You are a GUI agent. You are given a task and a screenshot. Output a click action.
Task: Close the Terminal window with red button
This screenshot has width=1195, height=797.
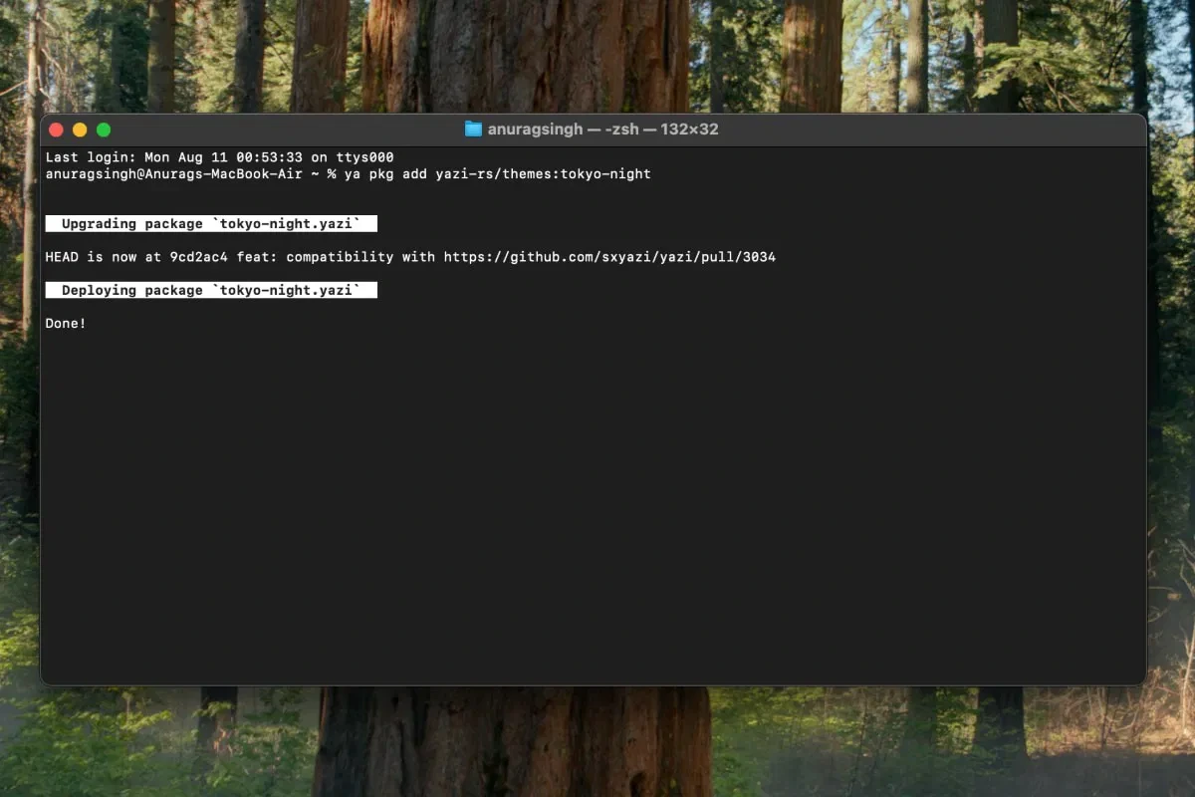(56, 130)
